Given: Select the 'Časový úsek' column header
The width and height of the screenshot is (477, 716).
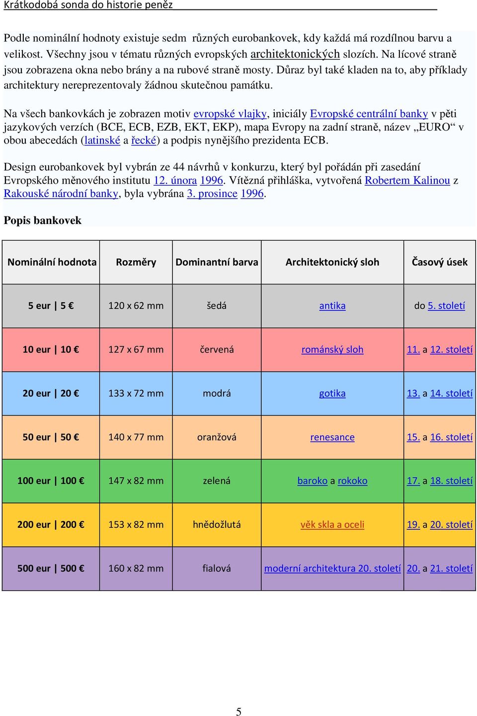Looking at the screenshot, I should [440, 262].
